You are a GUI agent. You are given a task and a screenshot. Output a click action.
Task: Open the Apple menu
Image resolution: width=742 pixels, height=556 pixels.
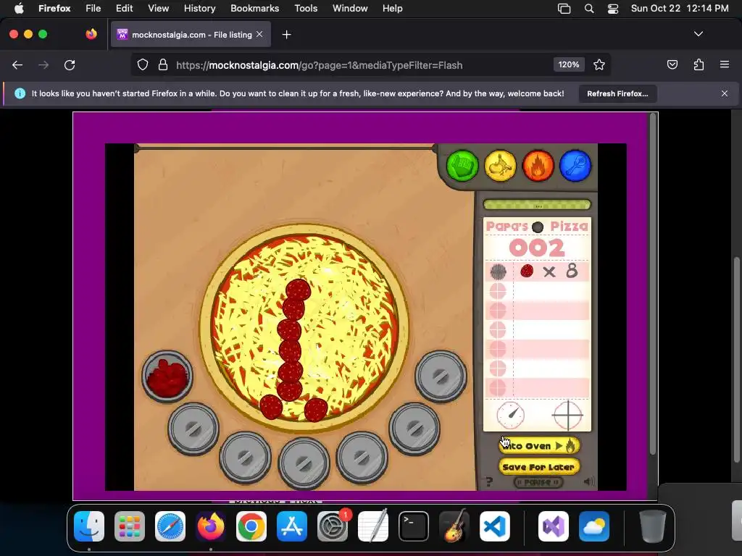pos(19,9)
